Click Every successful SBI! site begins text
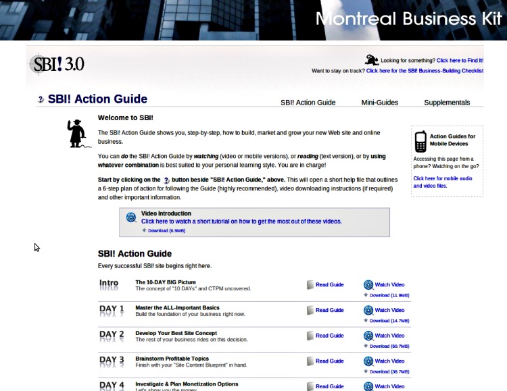 coord(155,266)
